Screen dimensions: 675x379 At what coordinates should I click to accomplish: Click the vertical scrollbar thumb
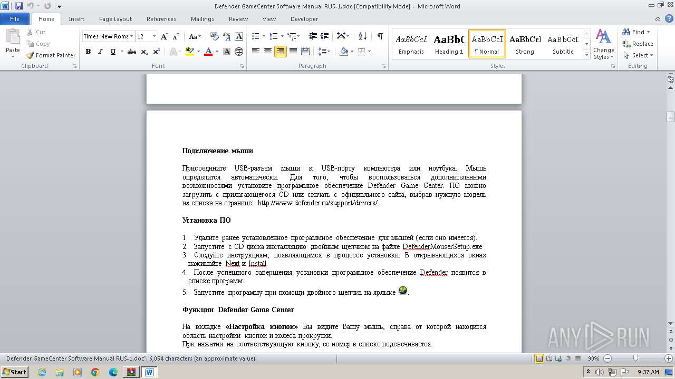pos(670,116)
